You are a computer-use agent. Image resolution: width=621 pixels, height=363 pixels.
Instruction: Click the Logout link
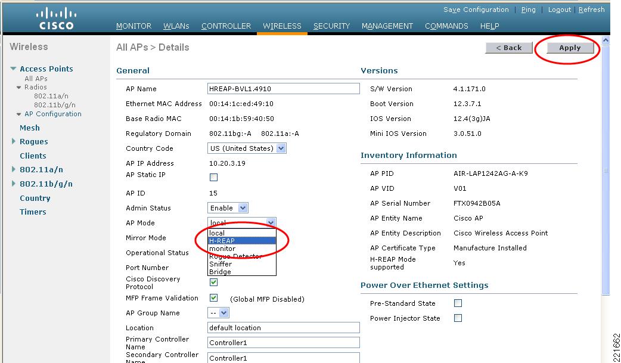click(x=559, y=10)
